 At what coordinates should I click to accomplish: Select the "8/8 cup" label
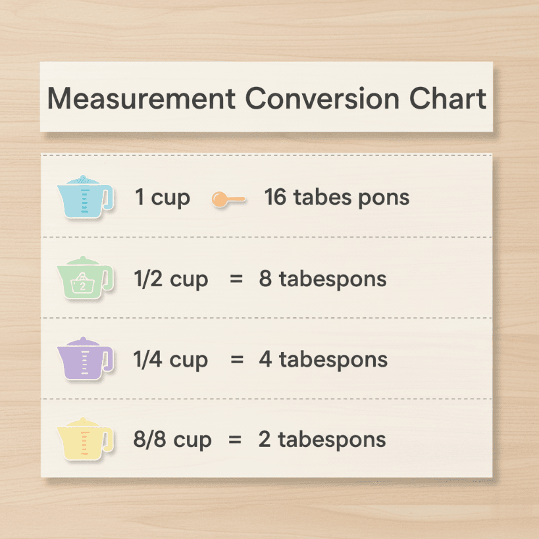[172, 440]
